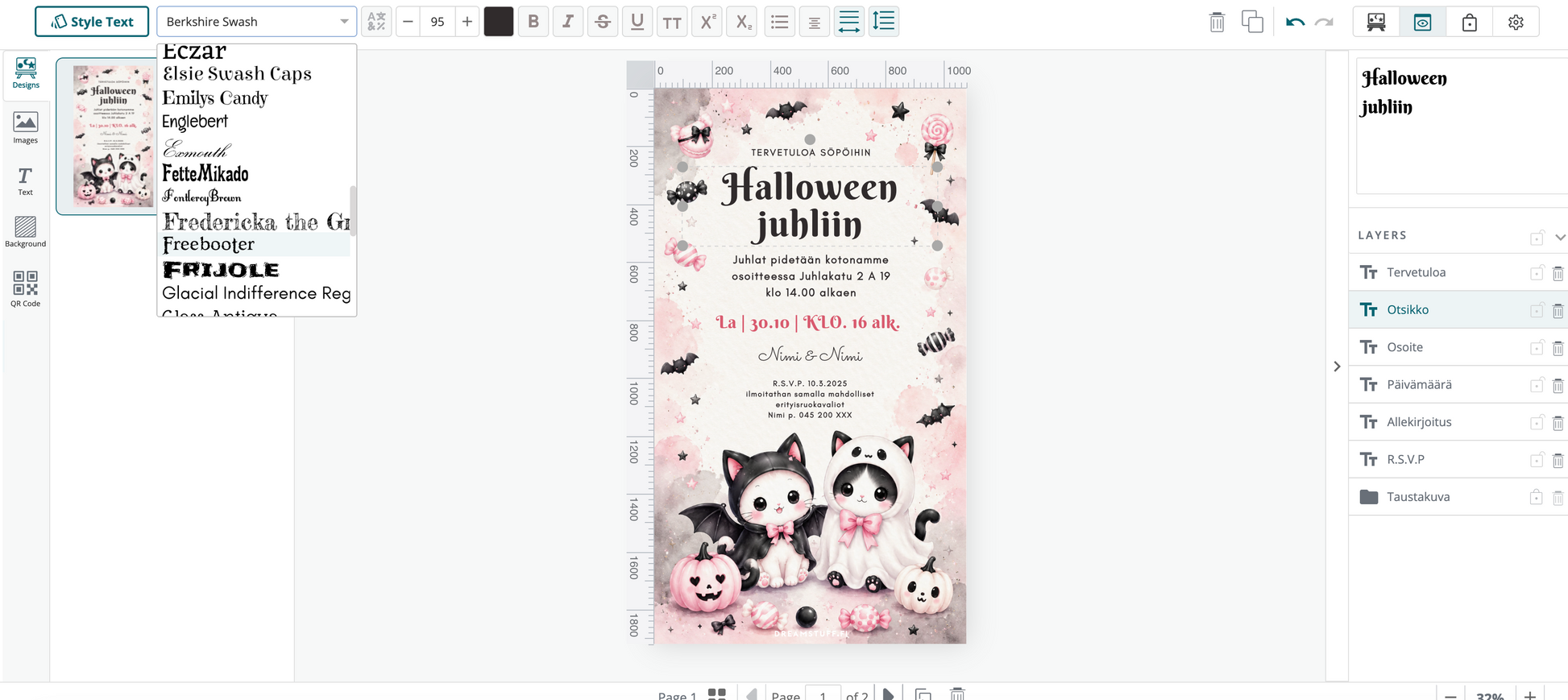This screenshot has width=1568, height=700.
Task: Open bullet list options
Action: 779,22
